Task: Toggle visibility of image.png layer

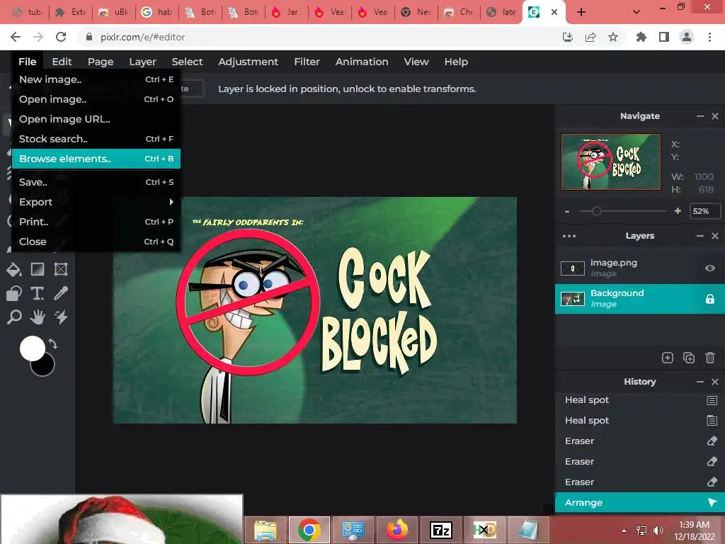Action: pyautogui.click(x=709, y=268)
